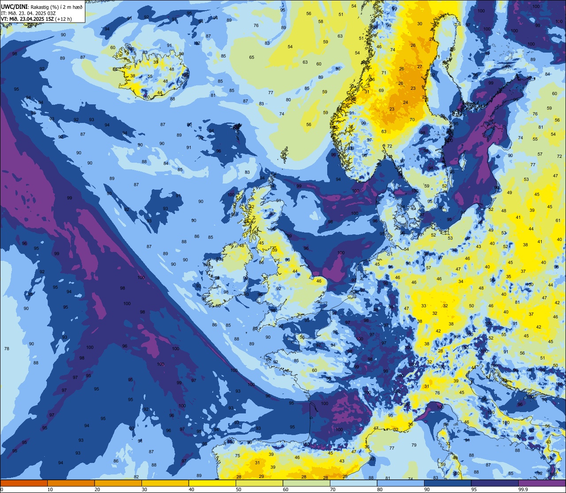
Task: Click the 30–40 legend color segment
Action: coord(165,483)
